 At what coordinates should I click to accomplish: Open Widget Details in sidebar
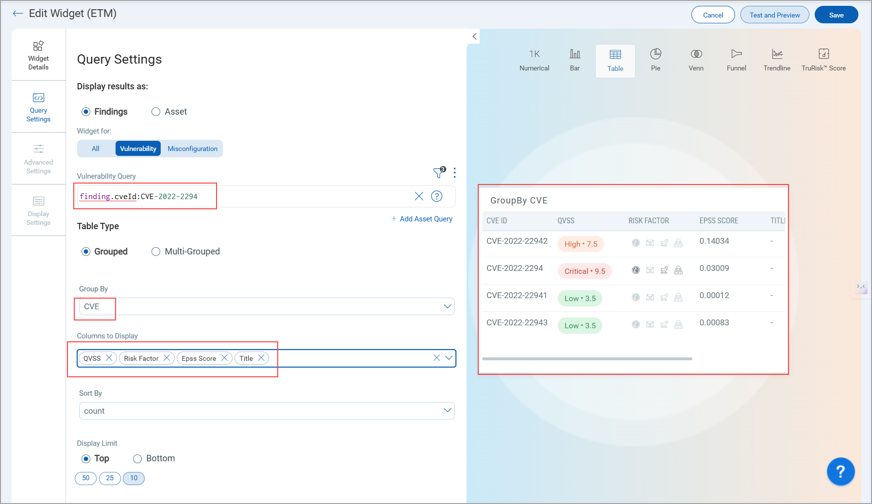38,55
